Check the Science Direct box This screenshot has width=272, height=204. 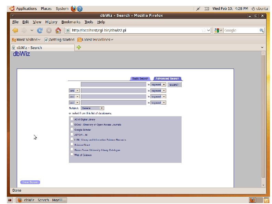pos(72,144)
